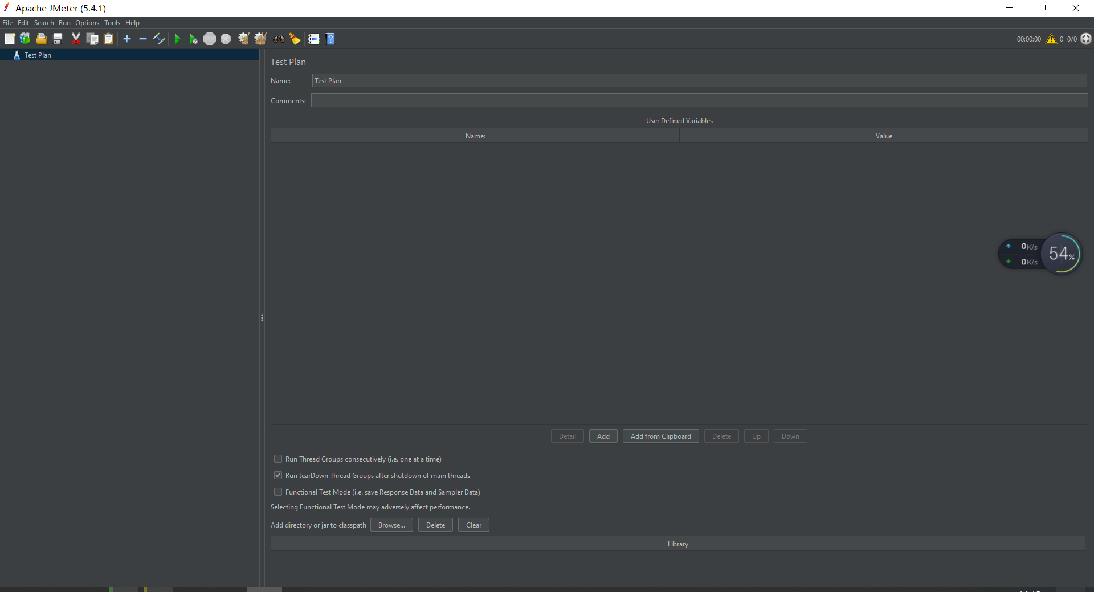Click the floating 54% network monitor widget

[x=1040, y=254]
